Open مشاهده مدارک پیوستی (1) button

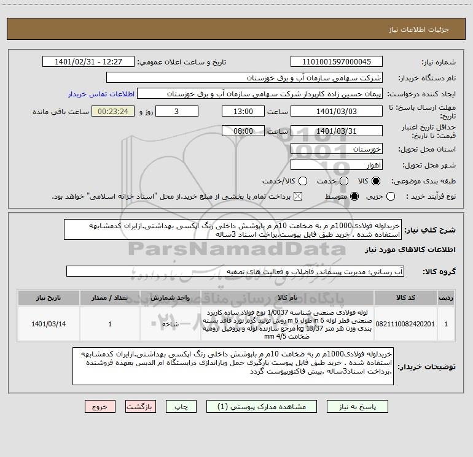point(262,406)
